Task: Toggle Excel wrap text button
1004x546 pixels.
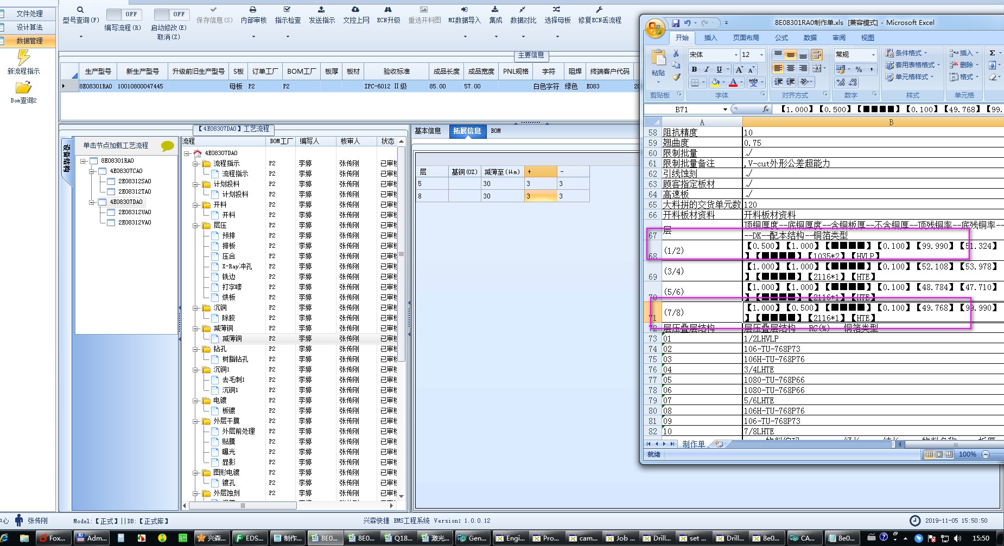Action: pyautogui.click(x=817, y=55)
